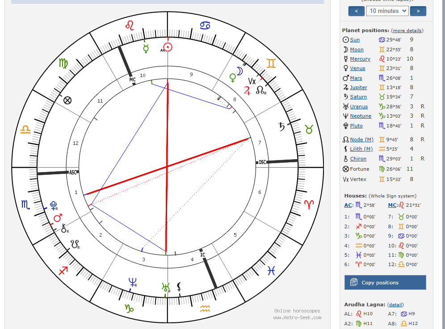Click the Copy positions button

[385, 283]
